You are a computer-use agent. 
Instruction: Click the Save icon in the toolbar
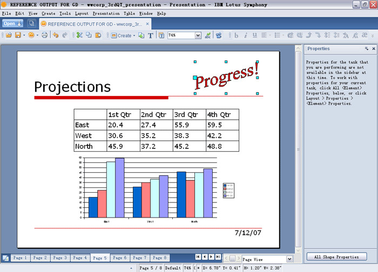click(x=17, y=36)
